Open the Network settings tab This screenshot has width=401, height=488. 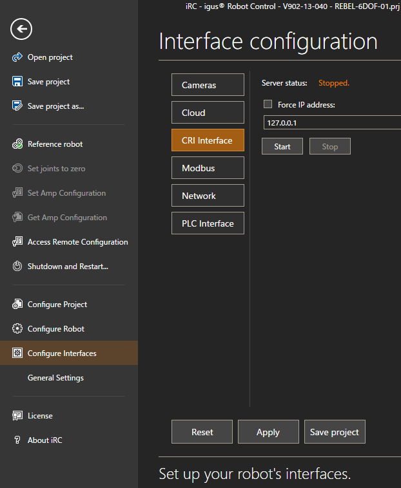(208, 196)
